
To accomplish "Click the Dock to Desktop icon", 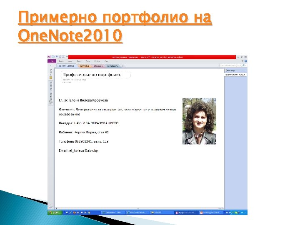I will pyautogui.click(x=60, y=57).
